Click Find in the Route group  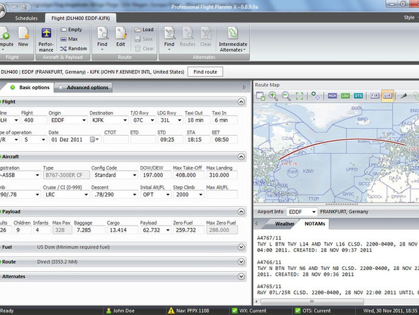(x=103, y=38)
